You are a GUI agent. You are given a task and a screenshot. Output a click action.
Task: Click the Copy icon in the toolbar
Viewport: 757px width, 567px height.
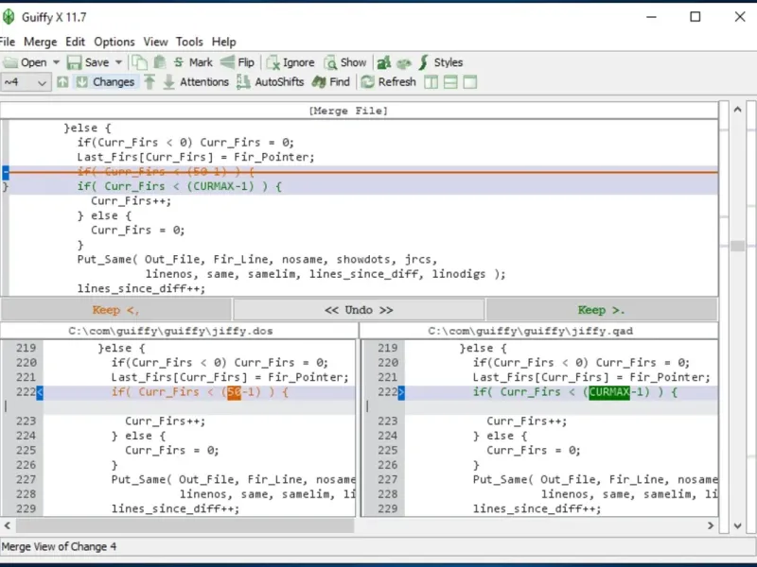[139, 62]
